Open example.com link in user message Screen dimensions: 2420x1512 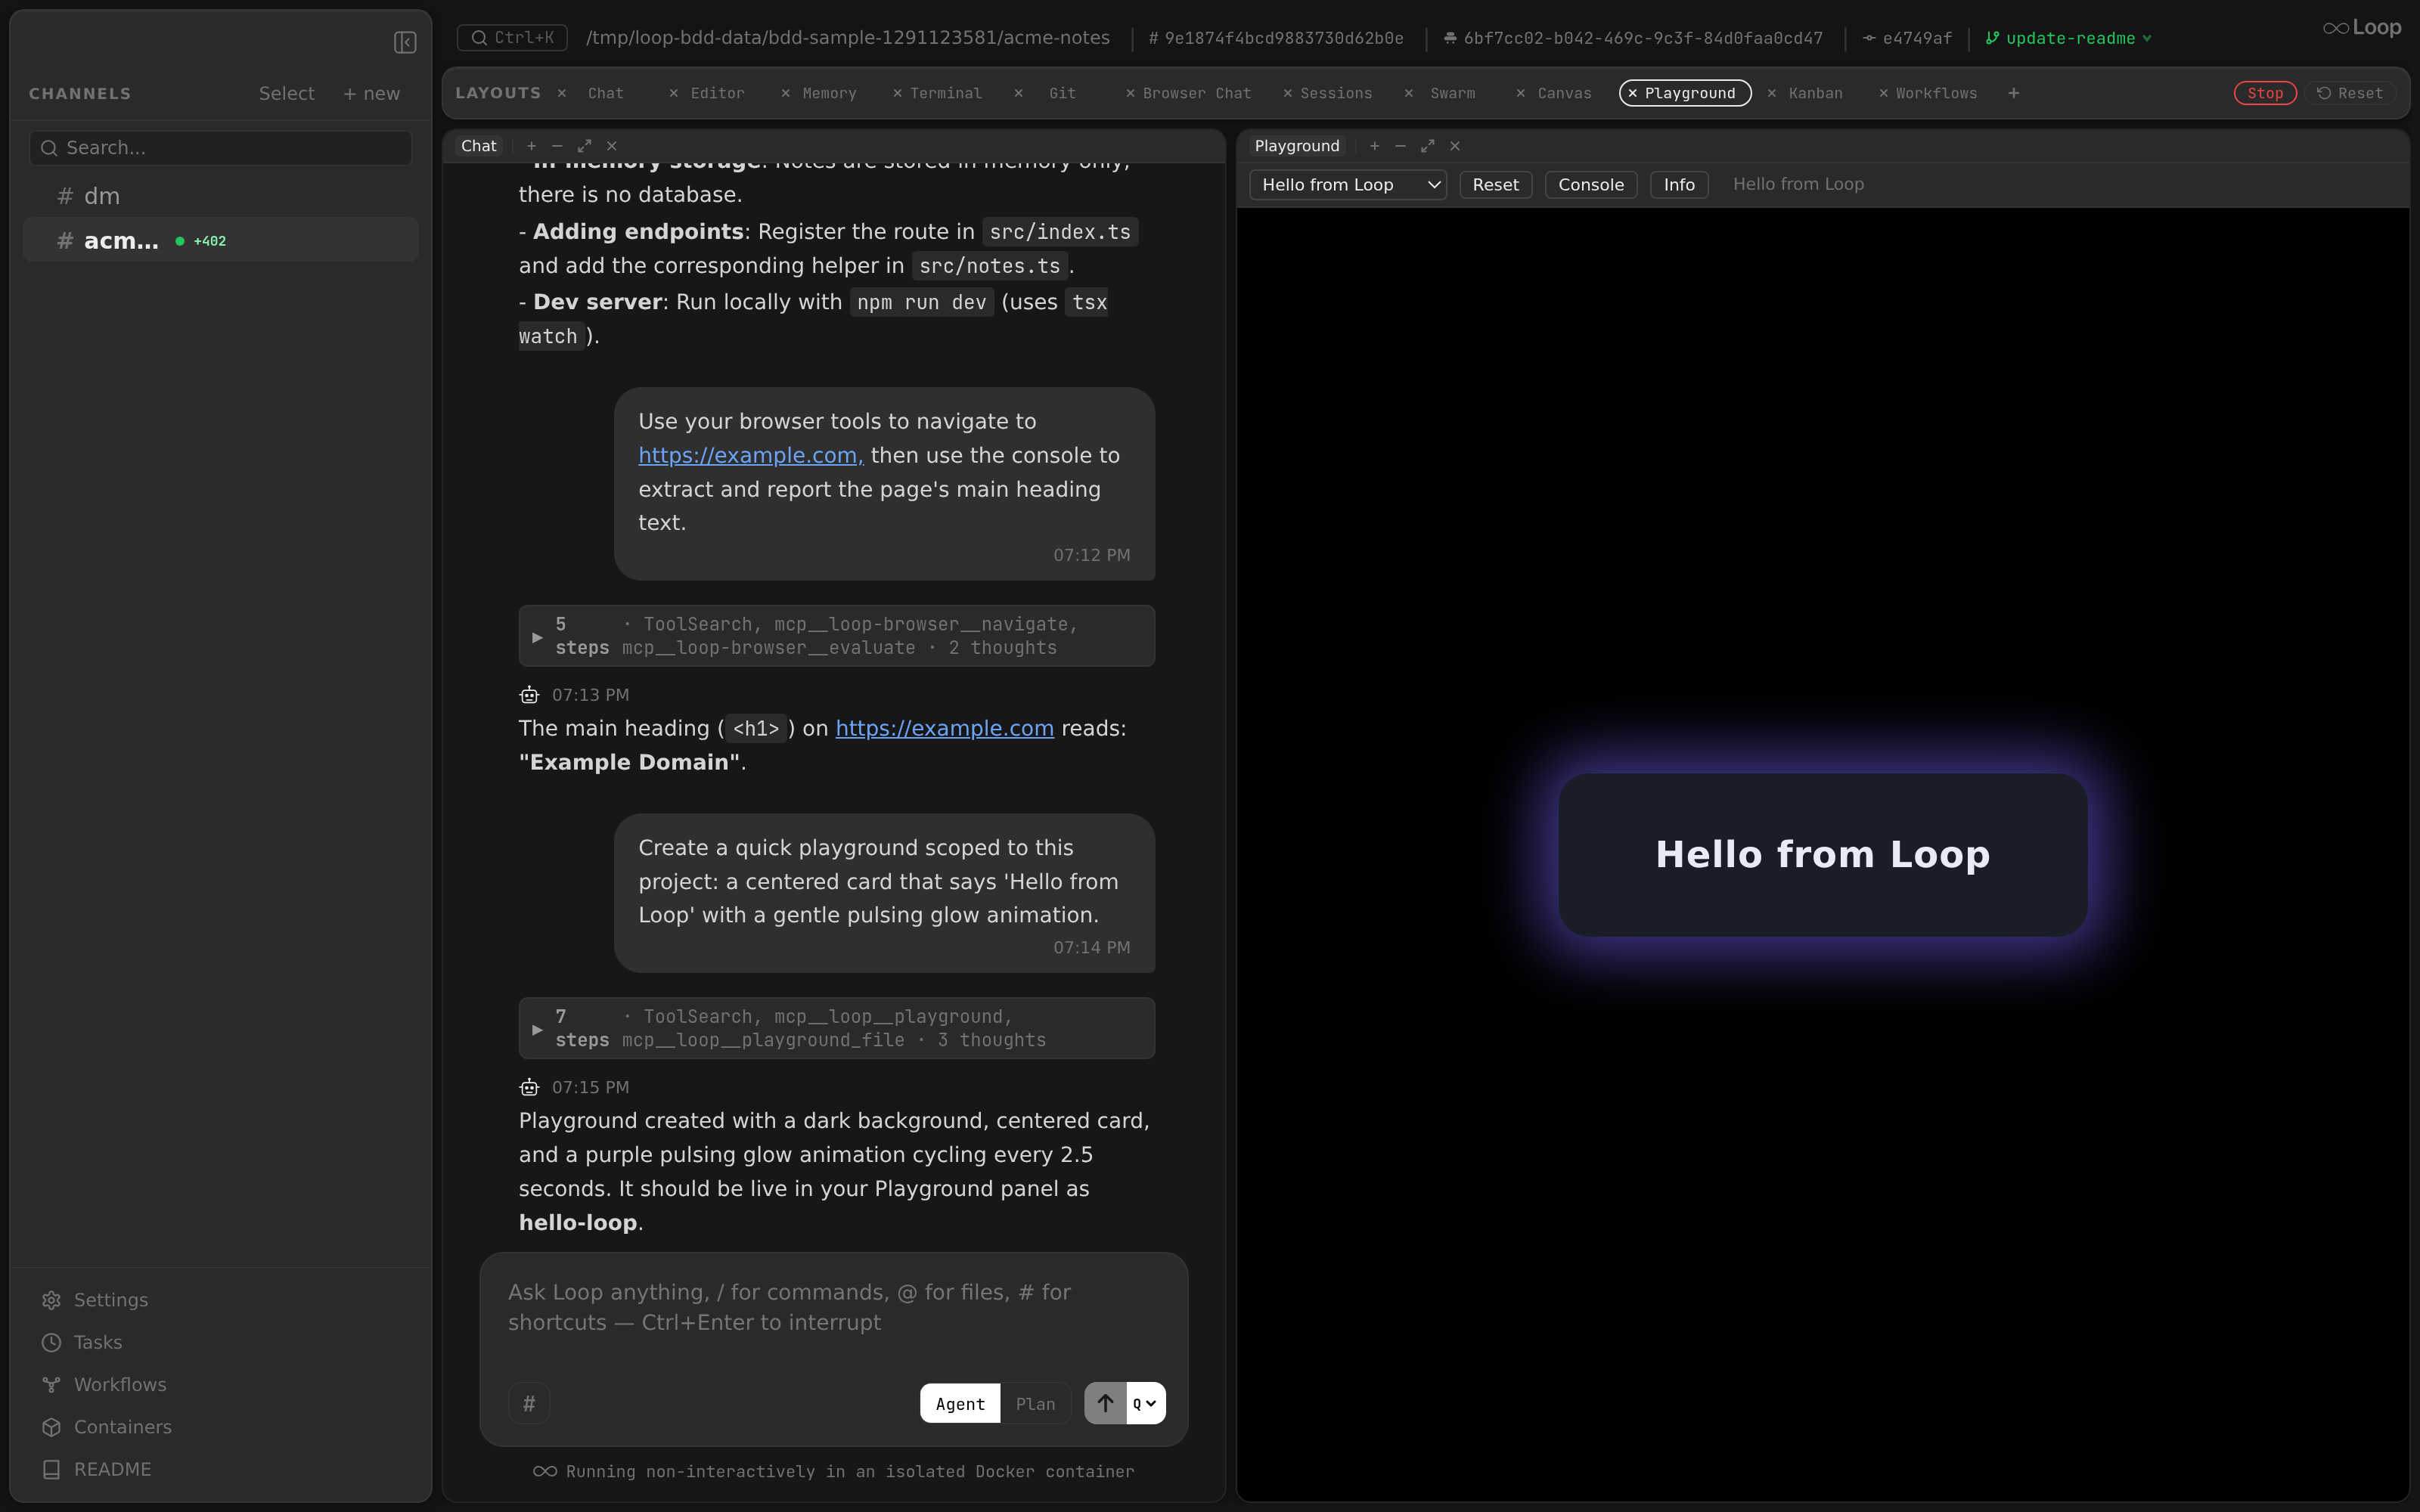click(x=750, y=455)
